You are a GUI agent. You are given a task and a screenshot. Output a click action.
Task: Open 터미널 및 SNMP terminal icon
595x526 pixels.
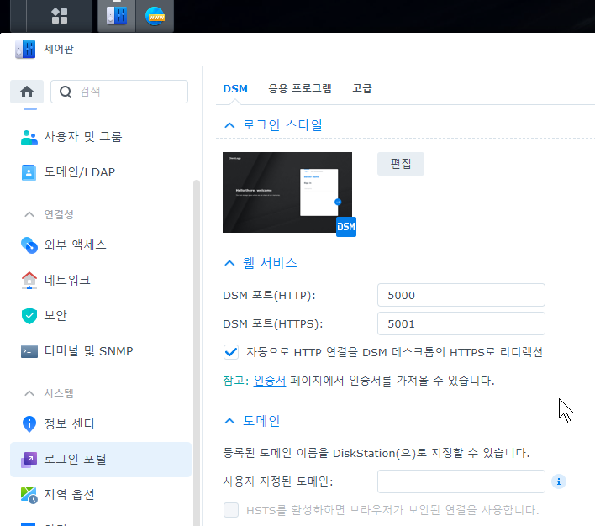[x=29, y=351]
